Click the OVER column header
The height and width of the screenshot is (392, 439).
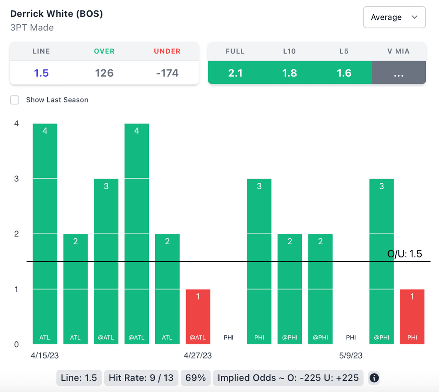(x=104, y=51)
